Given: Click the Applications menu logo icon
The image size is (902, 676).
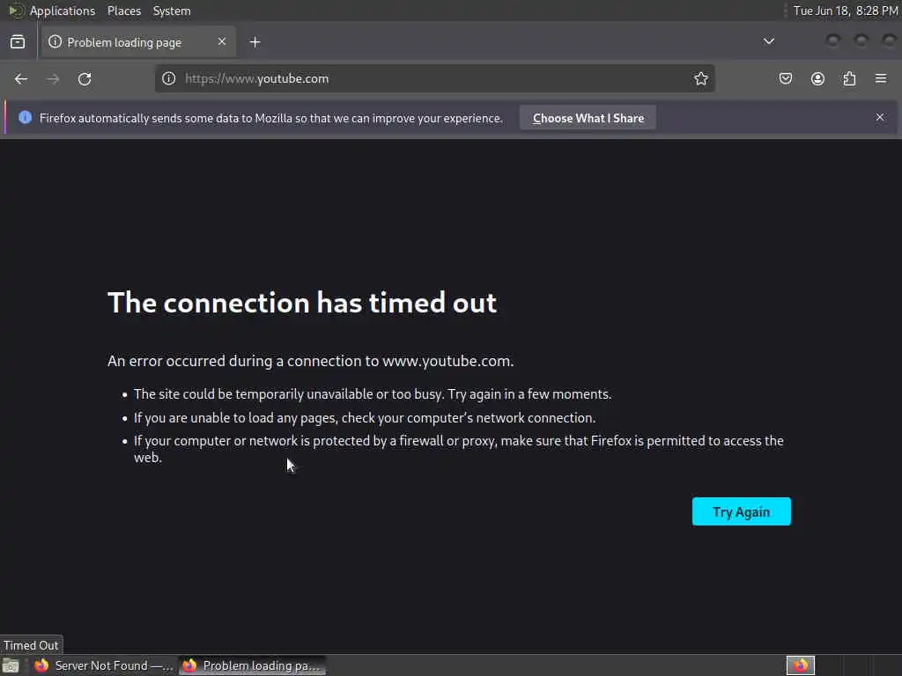Looking at the screenshot, I should pyautogui.click(x=16, y=11).
